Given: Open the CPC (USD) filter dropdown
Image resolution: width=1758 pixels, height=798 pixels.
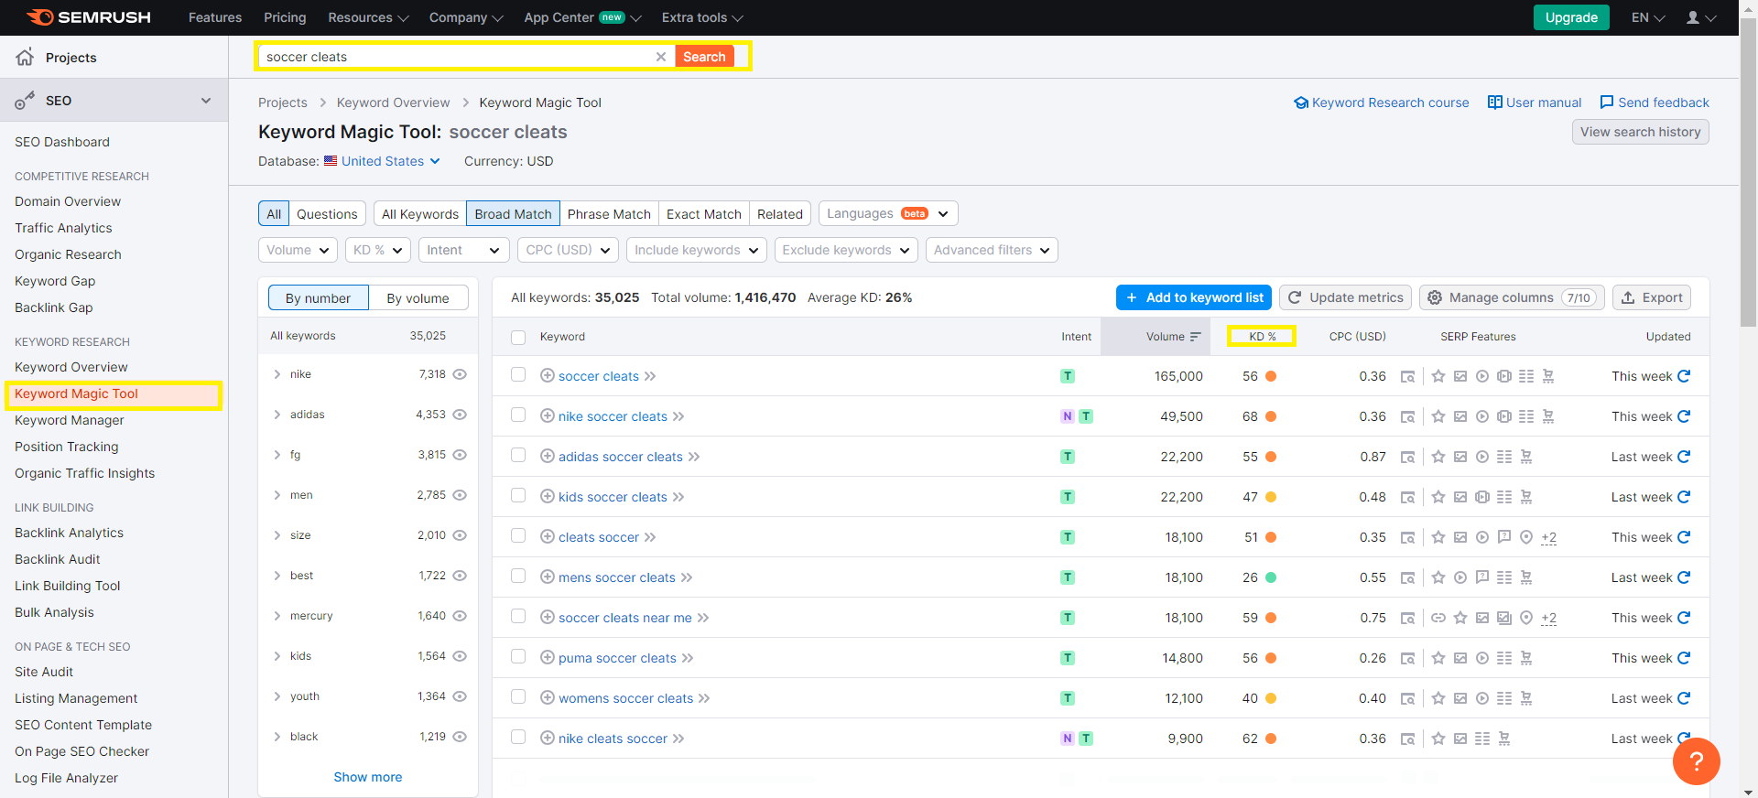Looking at the screenshot, I should point(568,250).
